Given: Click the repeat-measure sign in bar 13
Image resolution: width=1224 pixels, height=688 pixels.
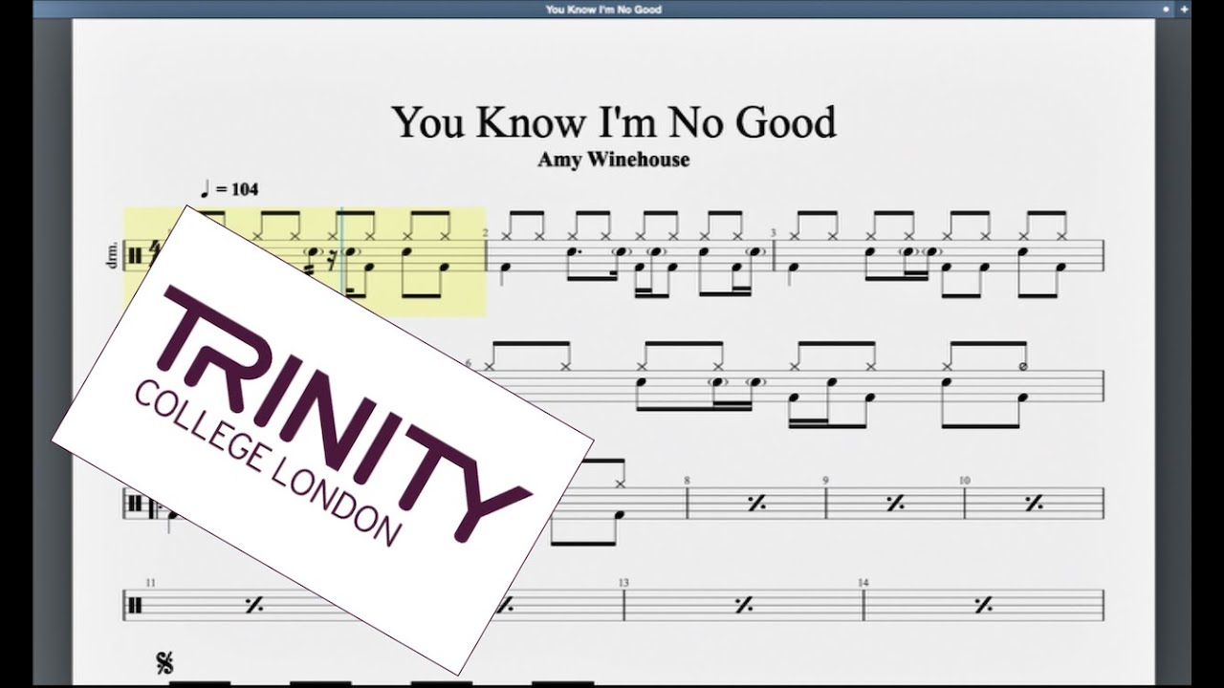Looking at the screenshot, I should point(743,605).
